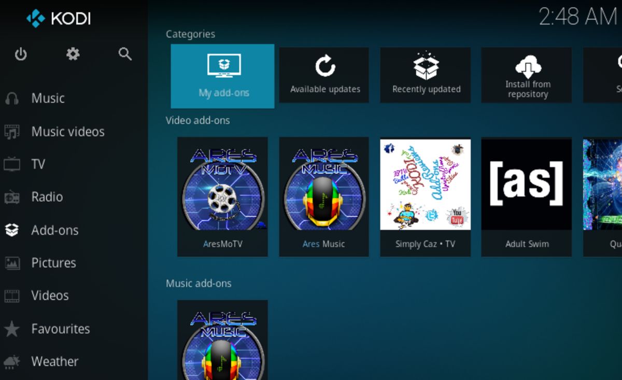The height and width of the screenshot is (380, 622).
Task: Open Install from repository
Action: [526, 75]
